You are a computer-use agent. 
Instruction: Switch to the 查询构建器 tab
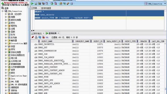tap(46, 8)
